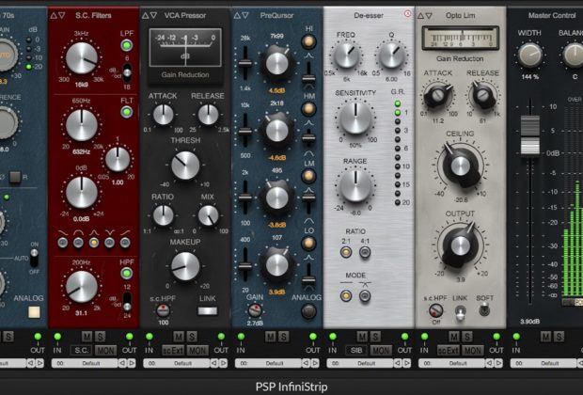The width and height of the screenshot is (583, 395).
Task: Click the HI band button in PreQursor
Action: (307, 43)
